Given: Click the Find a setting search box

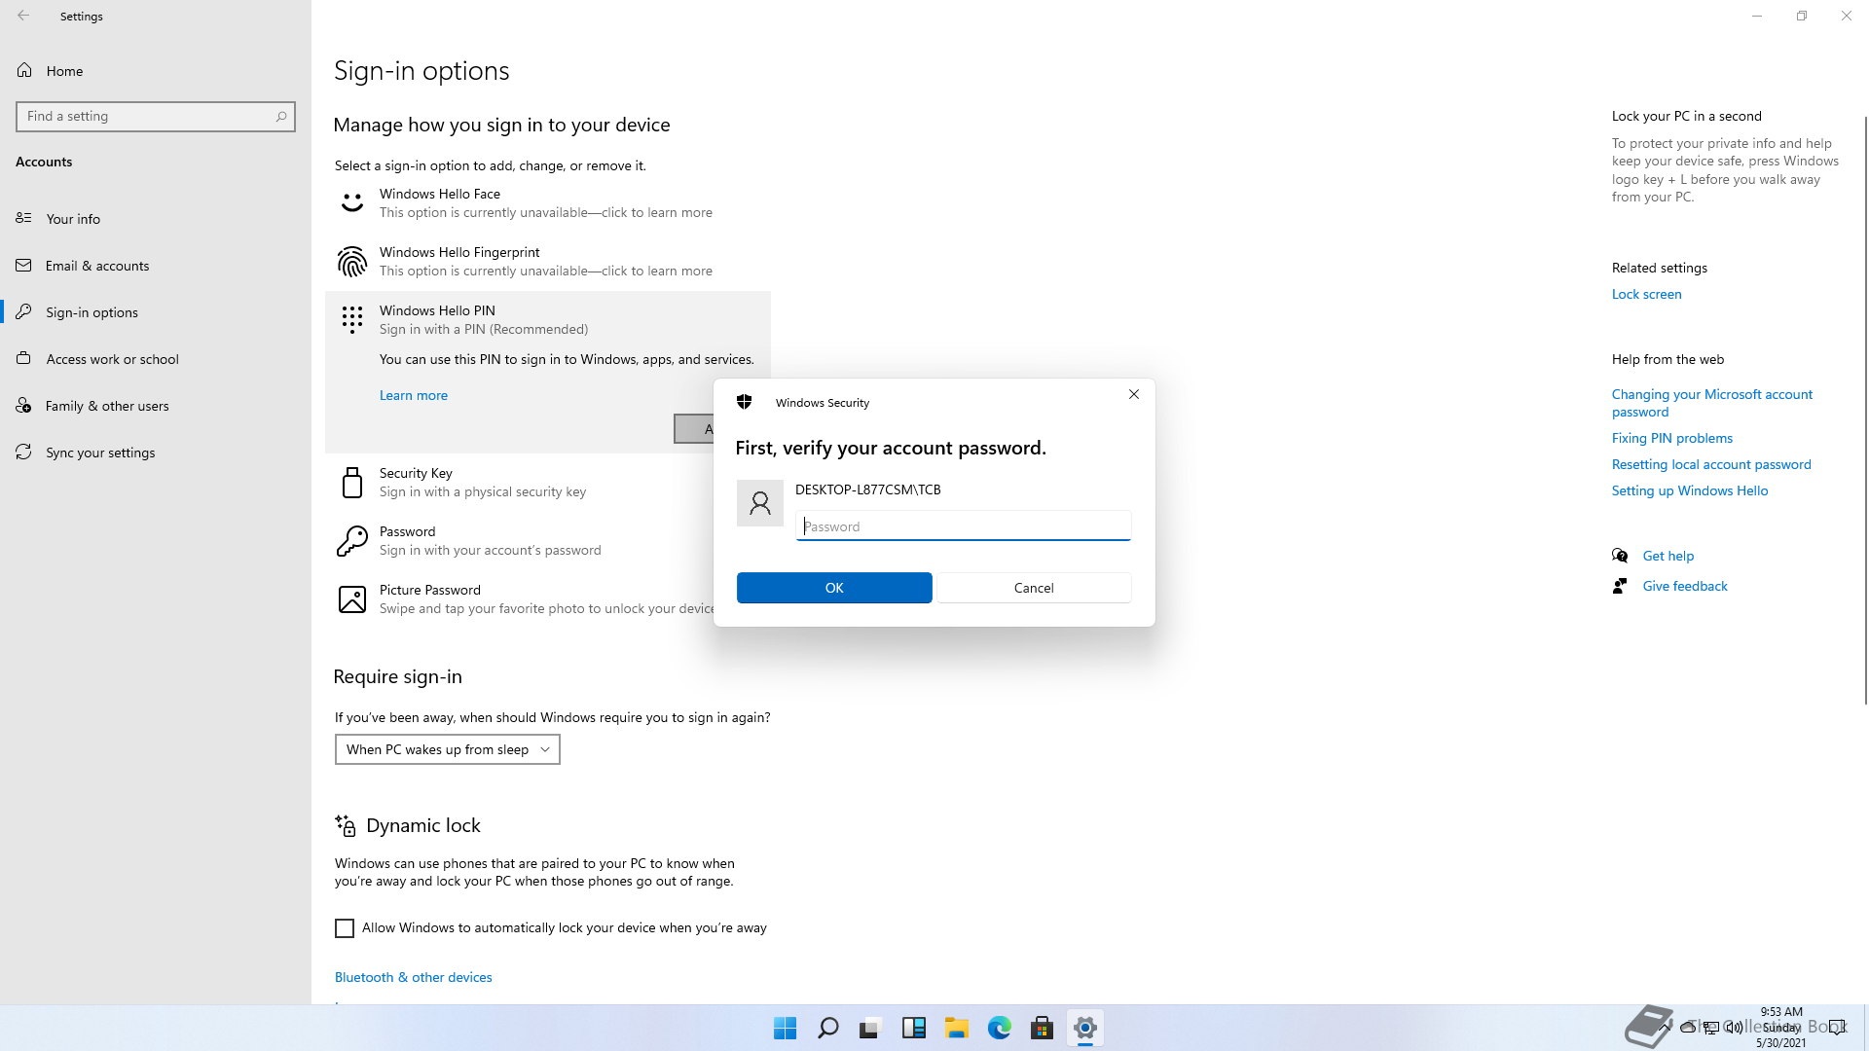Looking at the screenshot, I should click(x=156, y=116).
